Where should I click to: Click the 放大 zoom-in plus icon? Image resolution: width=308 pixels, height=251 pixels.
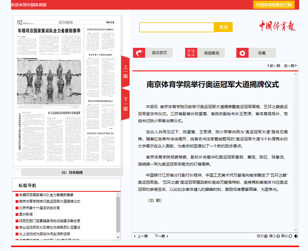tap(266, 236)
